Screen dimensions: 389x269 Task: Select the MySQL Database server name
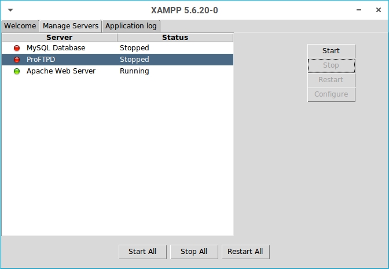(56, 48)
